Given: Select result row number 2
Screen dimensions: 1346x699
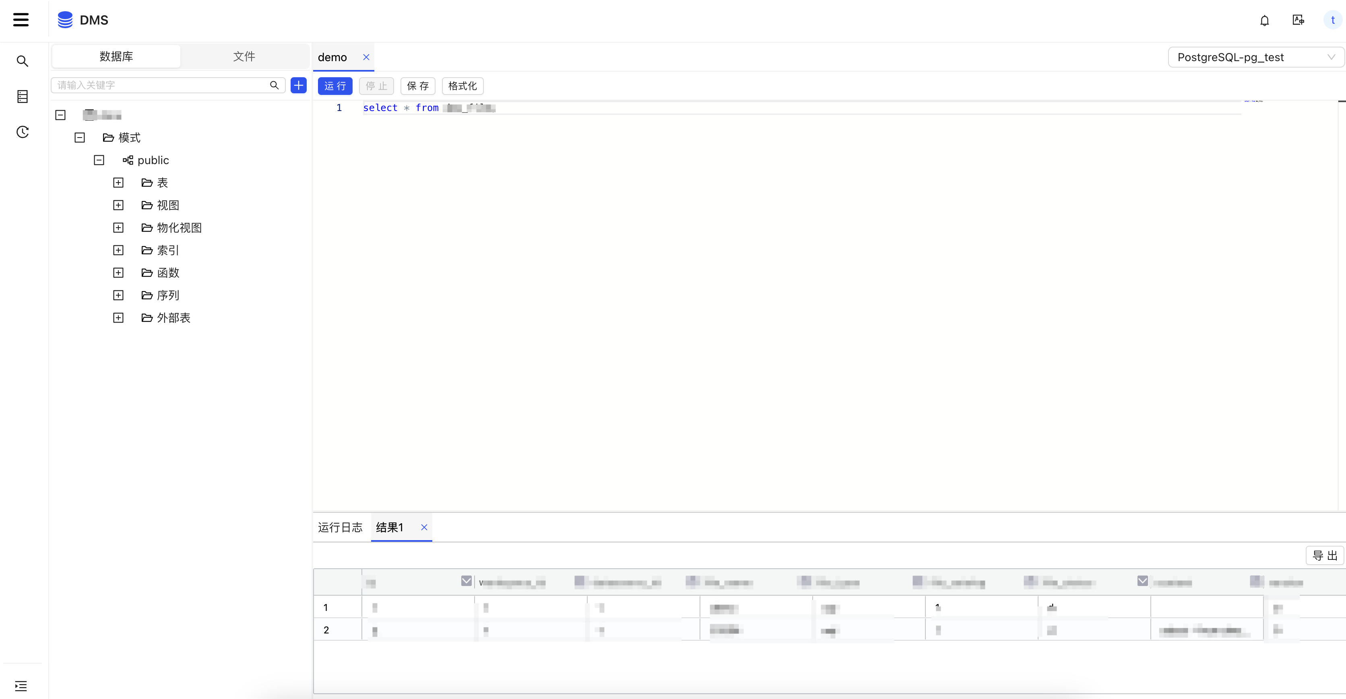Looking at the screenshot, I should click(x=326, y=630).
